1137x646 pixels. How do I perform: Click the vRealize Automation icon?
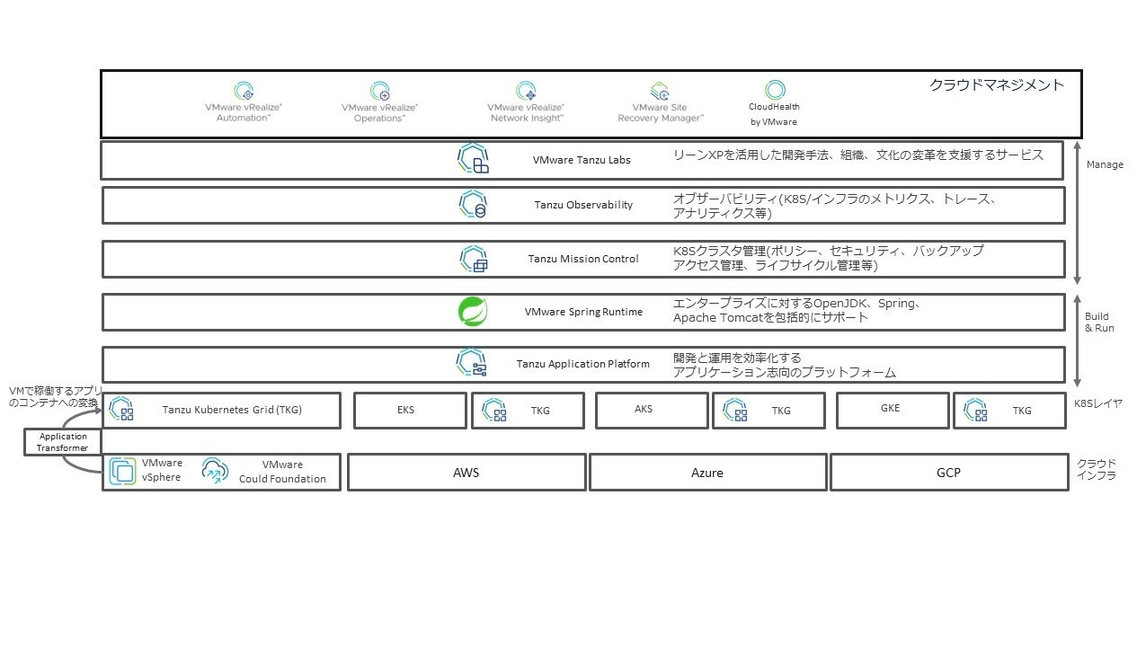click(x=244, y=91)
